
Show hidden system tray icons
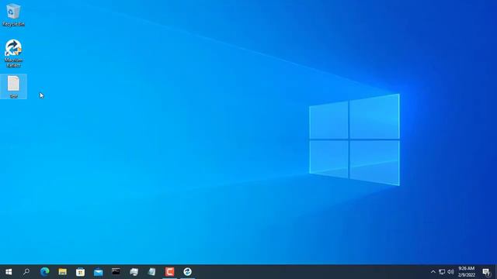point(433,272)
